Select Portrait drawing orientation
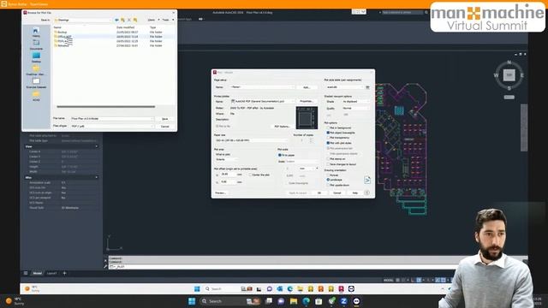This screenshot has width=548, height=308. (328, 175)
